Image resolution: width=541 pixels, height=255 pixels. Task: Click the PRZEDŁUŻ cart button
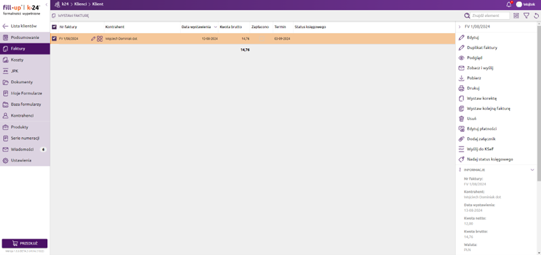coord(25,244)
